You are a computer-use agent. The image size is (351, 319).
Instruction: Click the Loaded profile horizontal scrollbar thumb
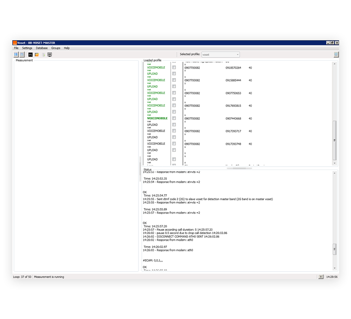pos(239,168)
